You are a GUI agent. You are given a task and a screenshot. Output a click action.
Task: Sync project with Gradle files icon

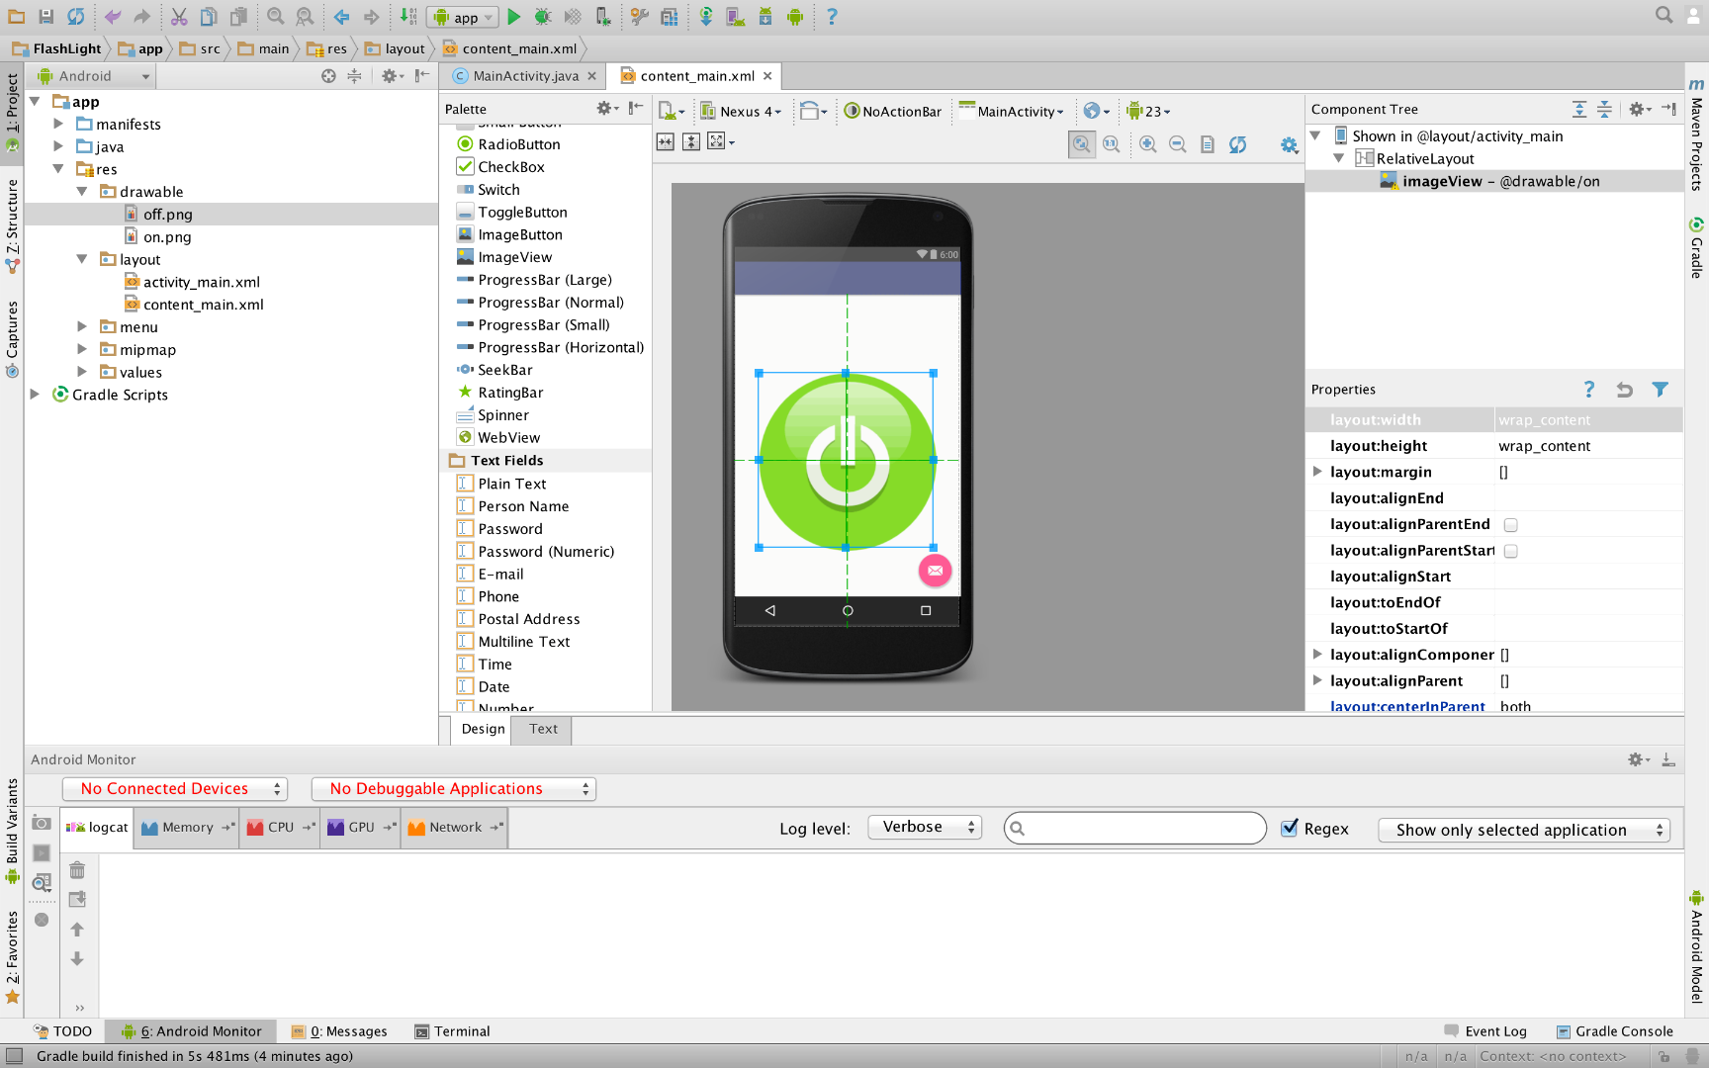[707, 17]
